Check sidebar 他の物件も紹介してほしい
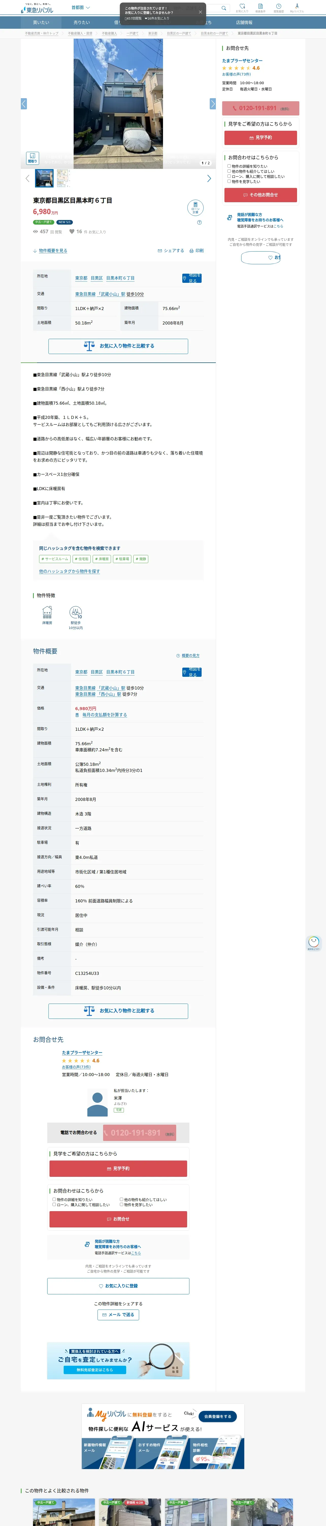 click(x=229, y=171)
